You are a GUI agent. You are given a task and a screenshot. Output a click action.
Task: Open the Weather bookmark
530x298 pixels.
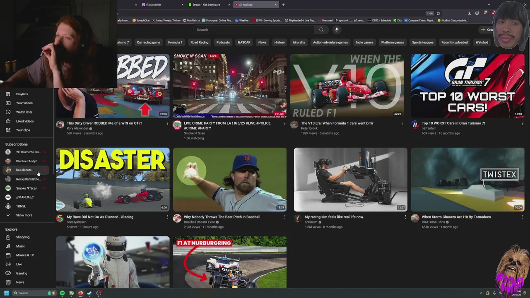[242, 20]
